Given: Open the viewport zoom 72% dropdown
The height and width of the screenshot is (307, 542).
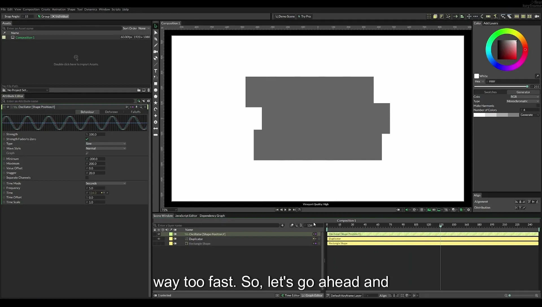Looking at the screenshot, I should coord(169,210).
